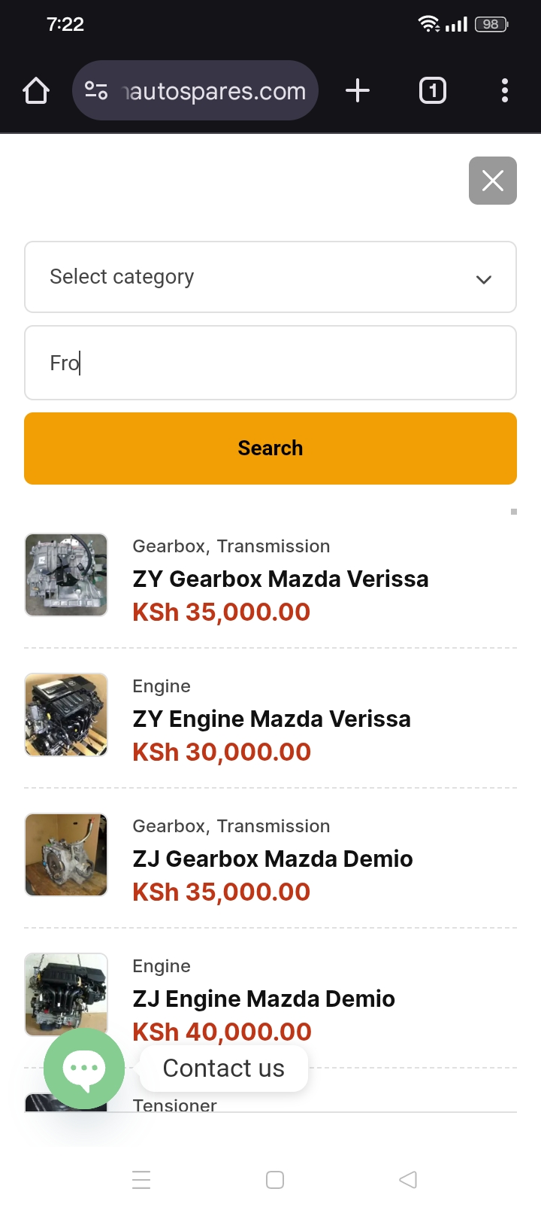The image size is (541, 1213).
Task: Open browser three-dot menu
Action: point(505,91)
